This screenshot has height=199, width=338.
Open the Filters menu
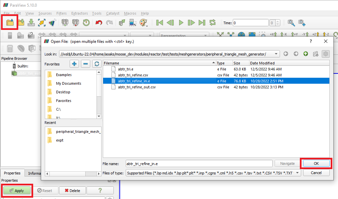(x=61, y=13)
